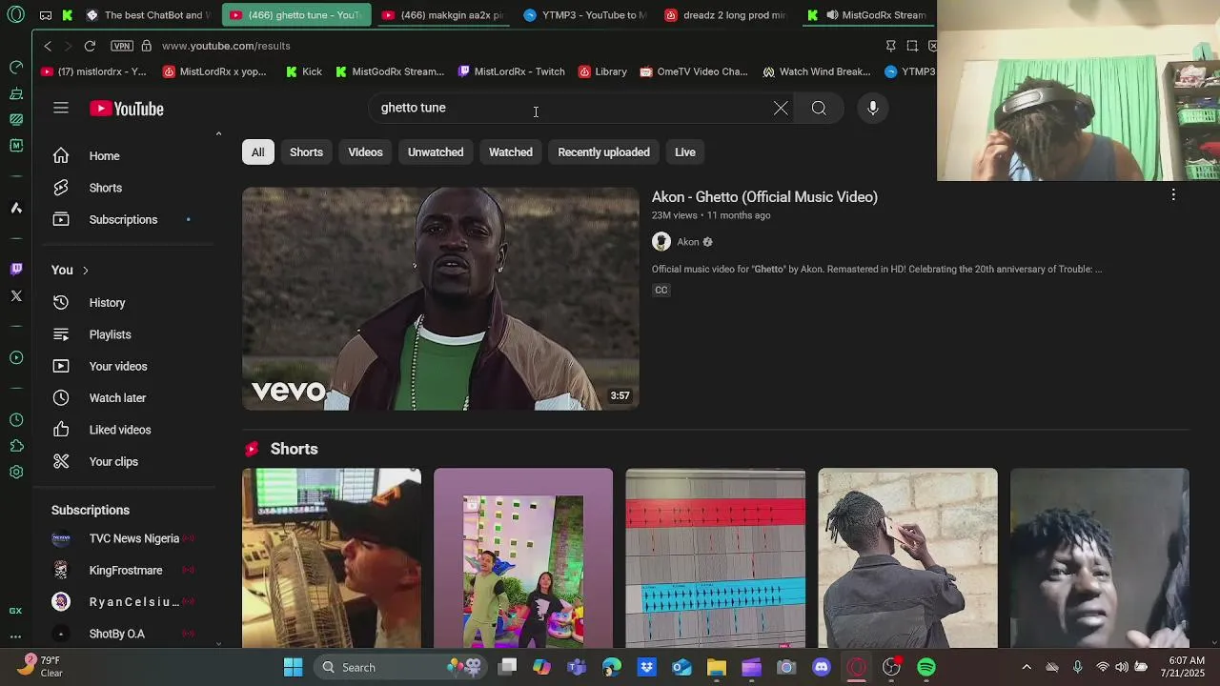Show hidden system tray icons
1220x686 pixels.
tap(1027, 667)
